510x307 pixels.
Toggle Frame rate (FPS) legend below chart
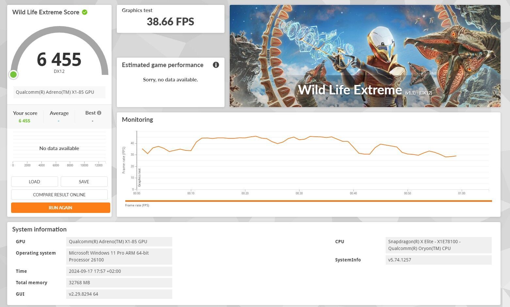point(137,205)
